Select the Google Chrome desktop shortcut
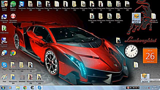This screenshot has height=90, width=160. point(13,54)
